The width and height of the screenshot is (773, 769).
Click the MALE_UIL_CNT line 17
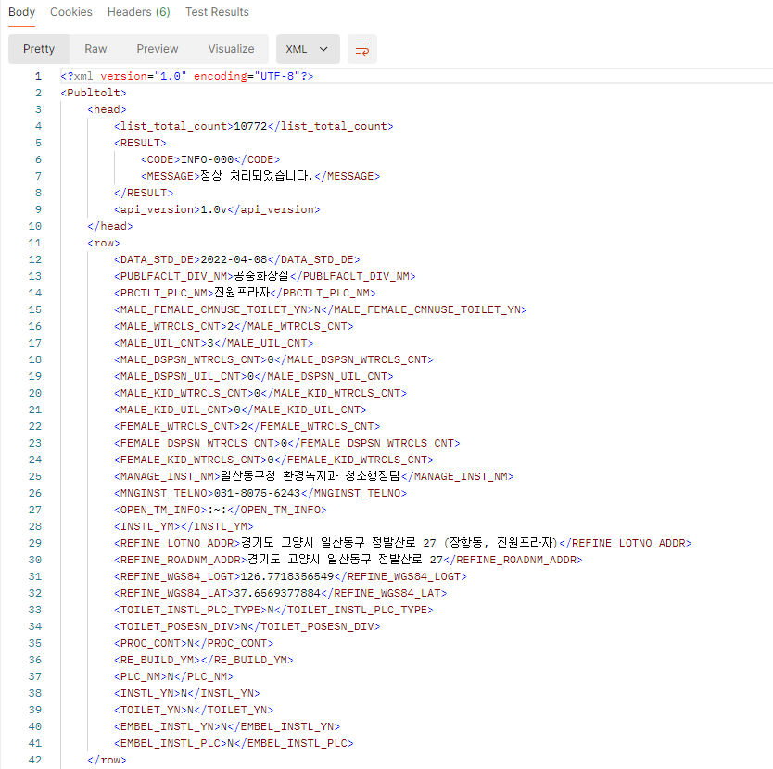pos(213,343)
